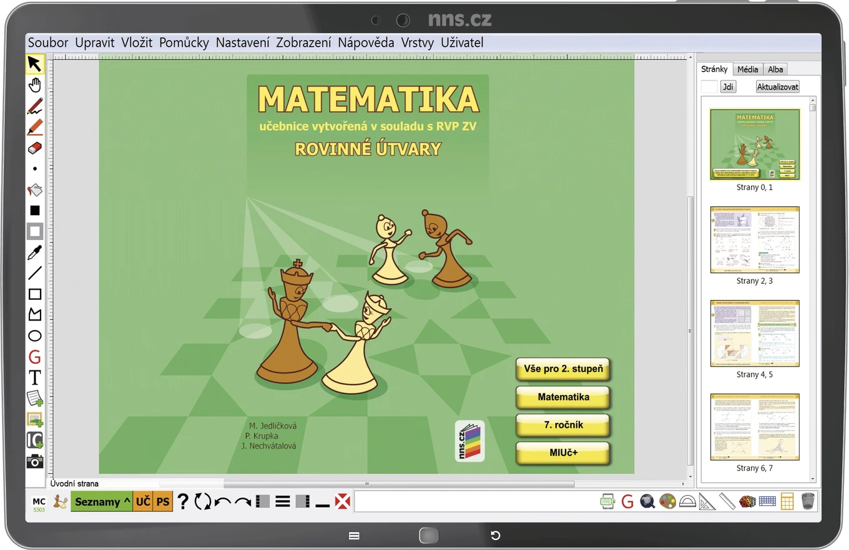Choose the text T tool
The height and width of the screenshot is (550, 849).
(x=35, y=378)
